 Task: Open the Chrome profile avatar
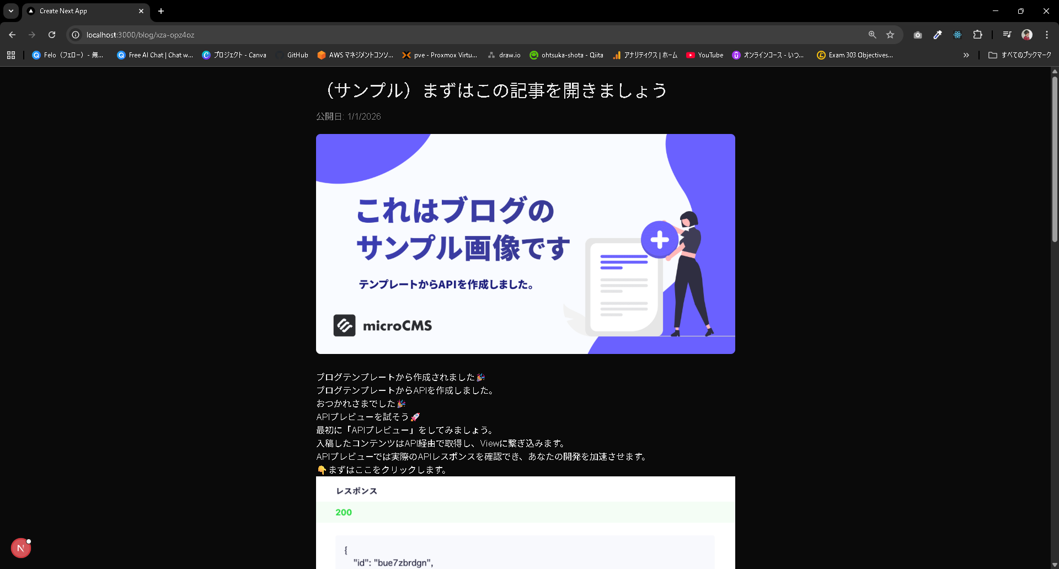(x=1027, y=35)
